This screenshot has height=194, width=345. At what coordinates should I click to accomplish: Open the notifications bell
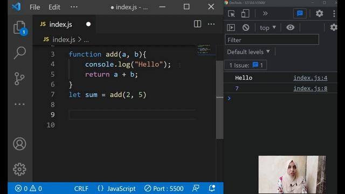(212, 188)
